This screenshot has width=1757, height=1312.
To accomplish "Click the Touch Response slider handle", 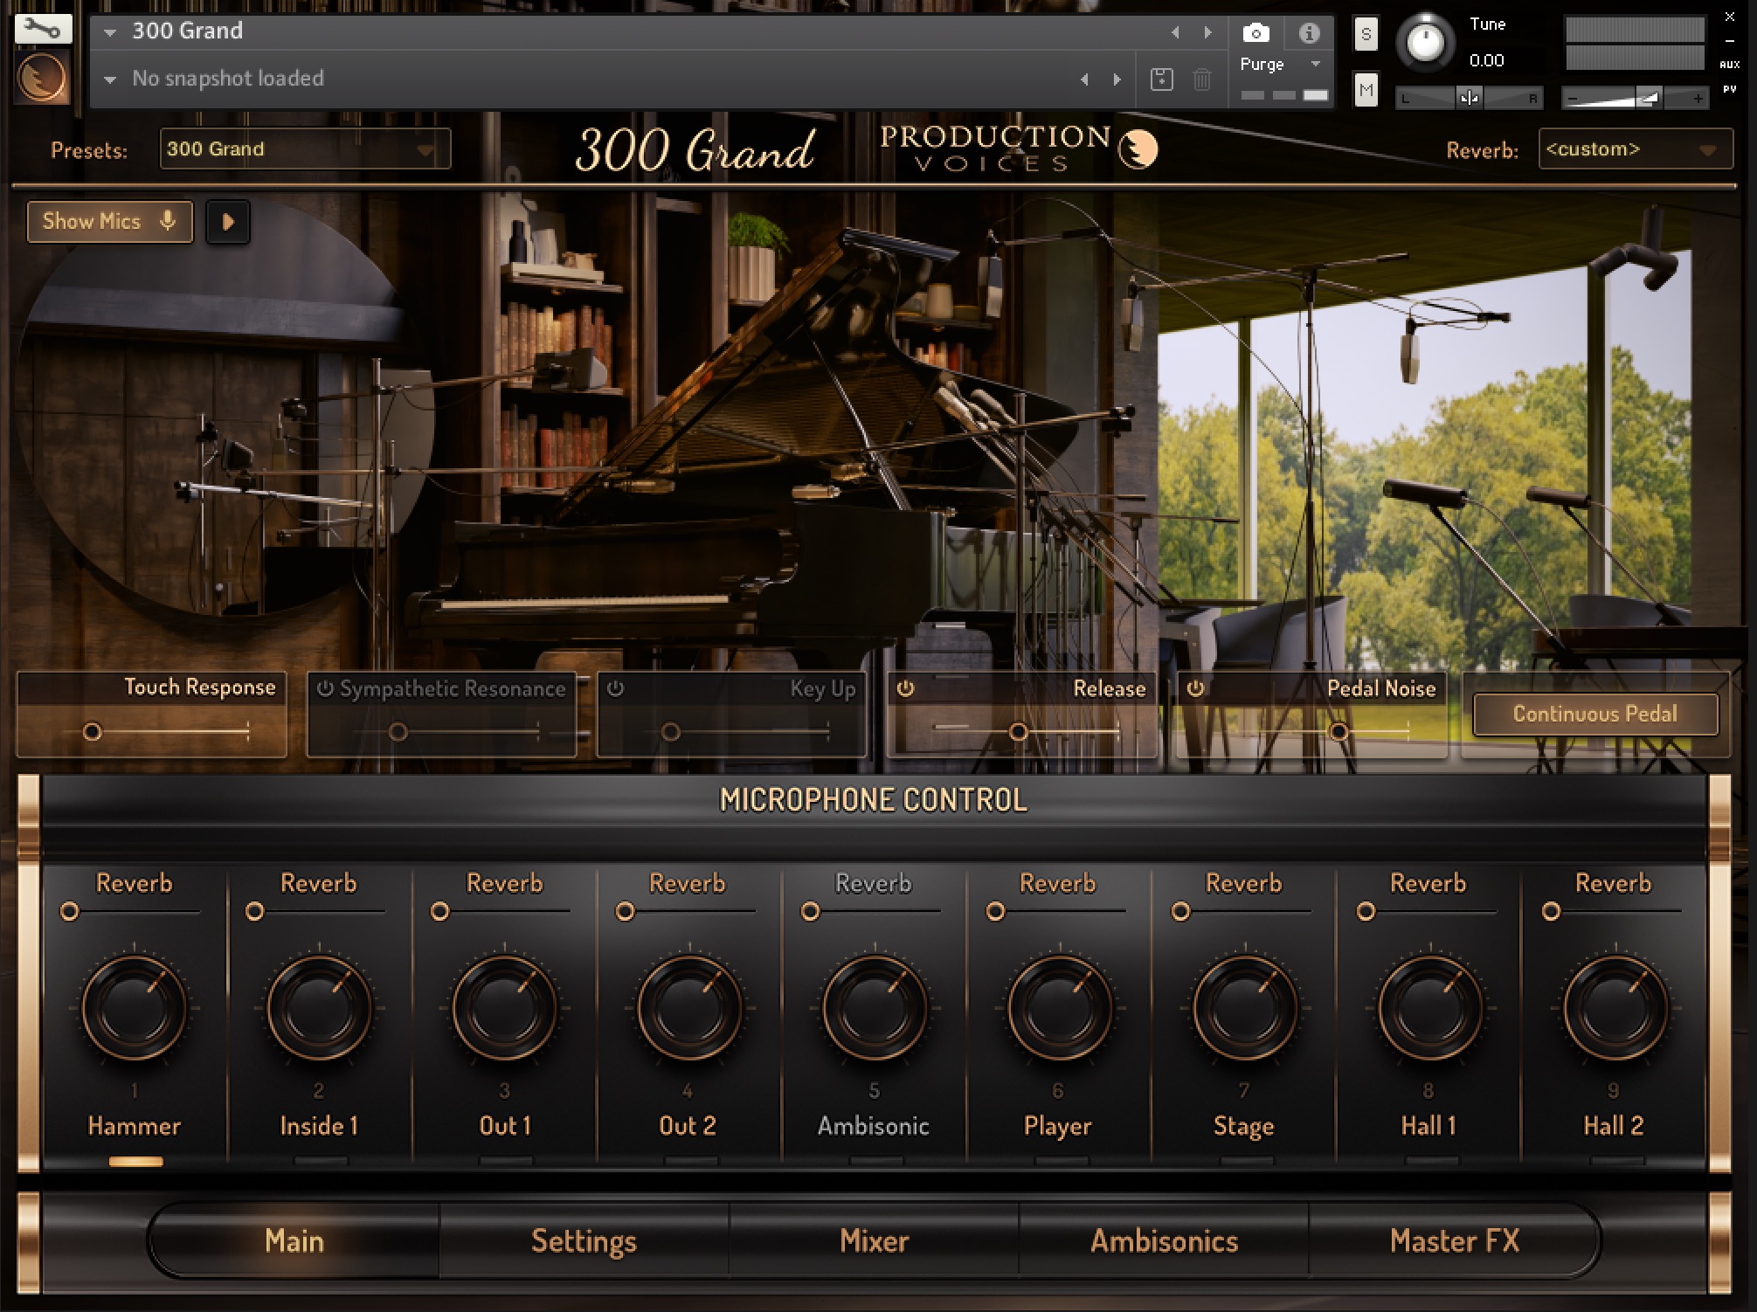I will pos(92,732).
